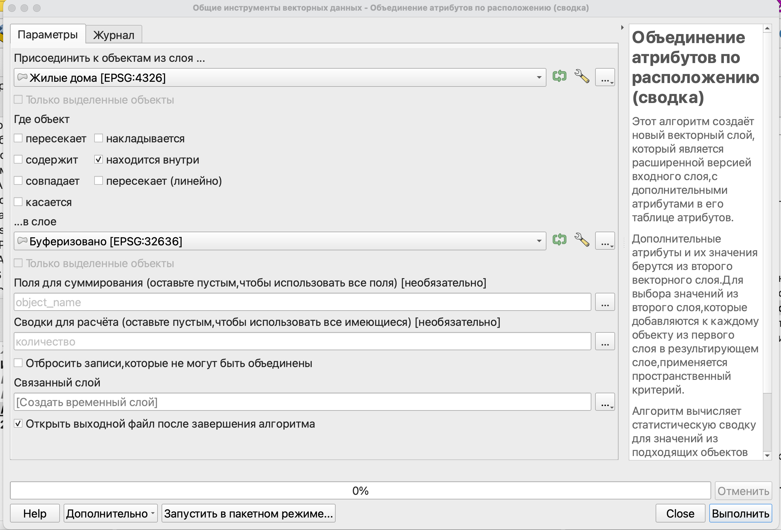Switch to the Журнал tab
The height and width of the screenshot is (530, 781).
[x=114, y=35]
